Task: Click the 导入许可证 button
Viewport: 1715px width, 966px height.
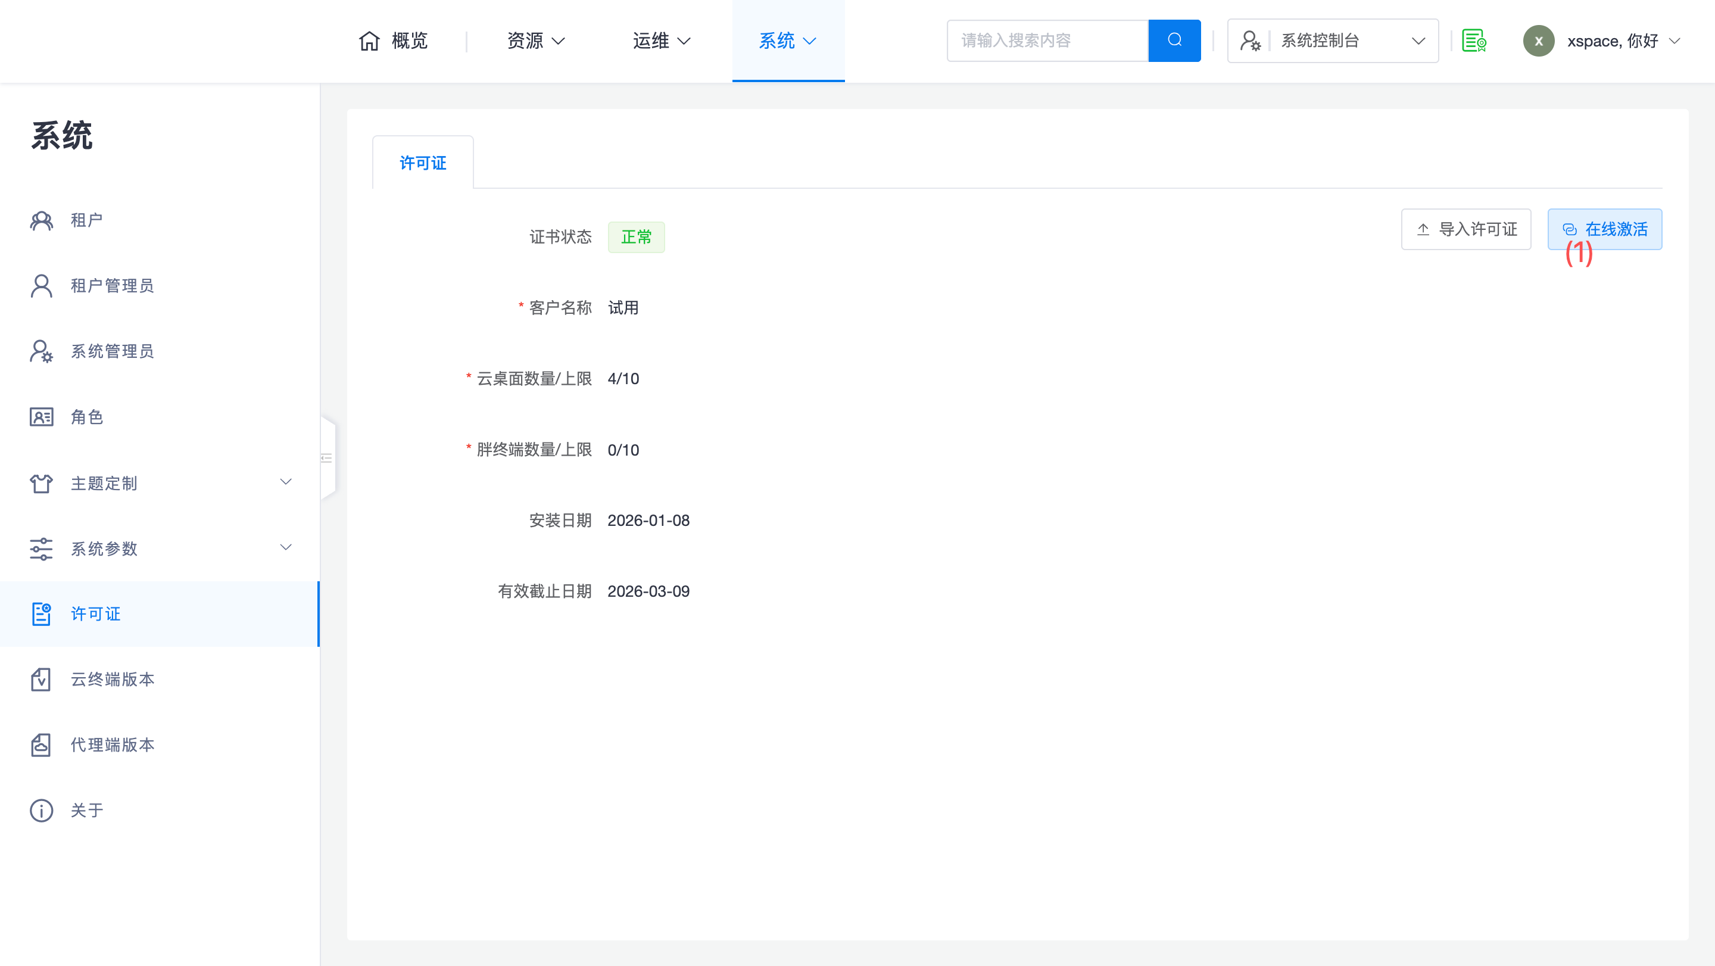Action: point(1466,230)
